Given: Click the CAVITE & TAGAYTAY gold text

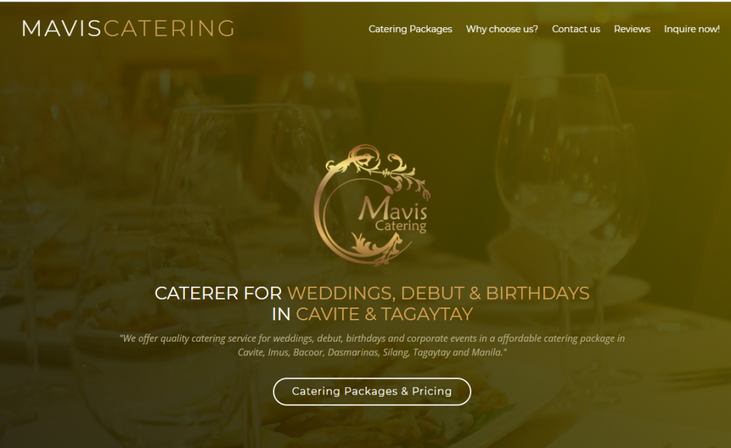Looking at the screenshot, I should coord(385,315).
